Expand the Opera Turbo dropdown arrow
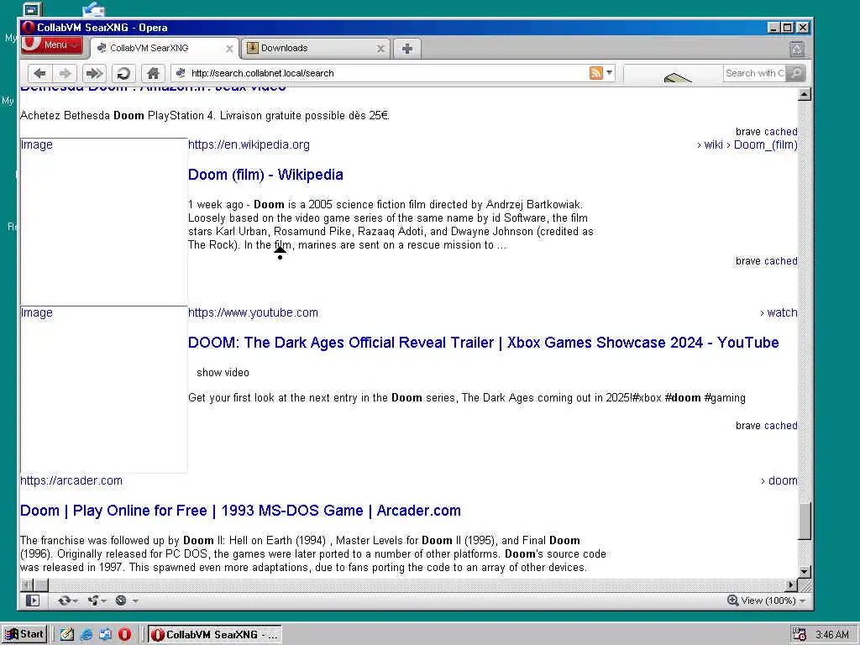The width and height of the screenshot is (860, 645). (x=135, y=601)
